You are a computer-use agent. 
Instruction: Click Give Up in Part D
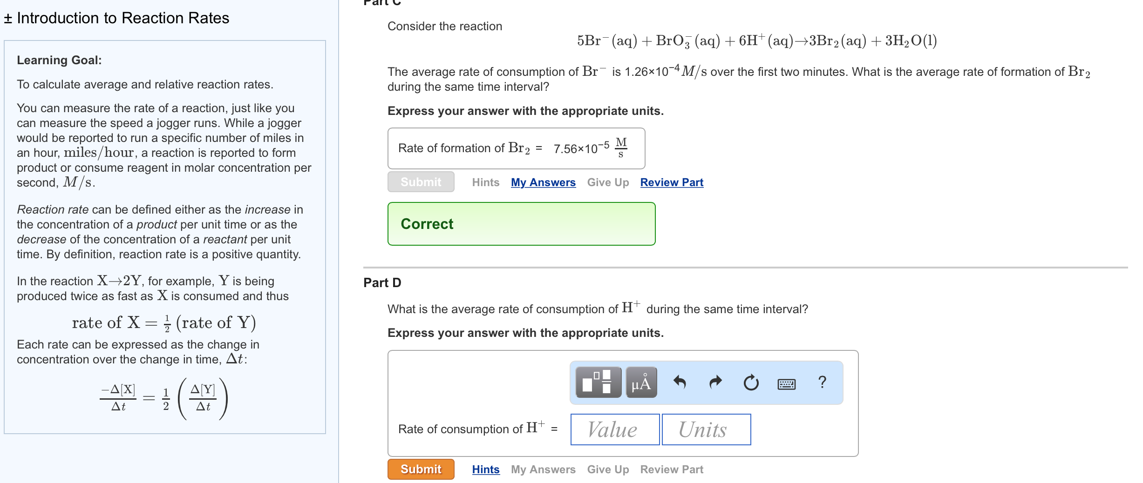coord(608,469)
